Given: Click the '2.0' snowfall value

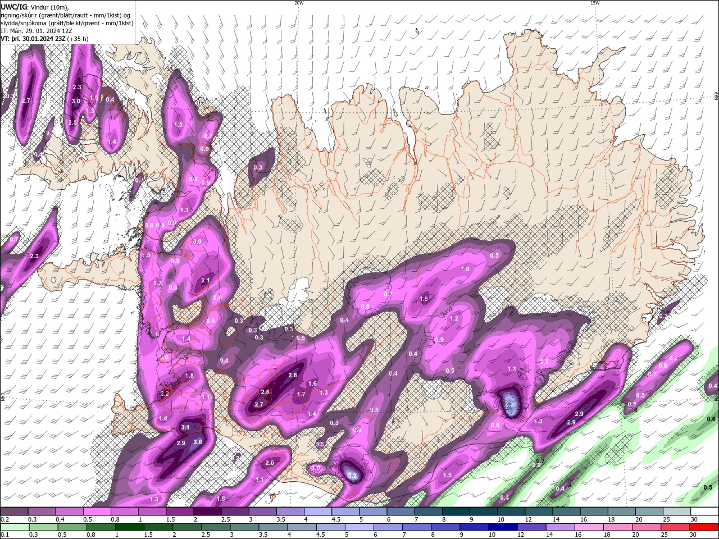Looking at the screenshot, I should coord(270,463).
